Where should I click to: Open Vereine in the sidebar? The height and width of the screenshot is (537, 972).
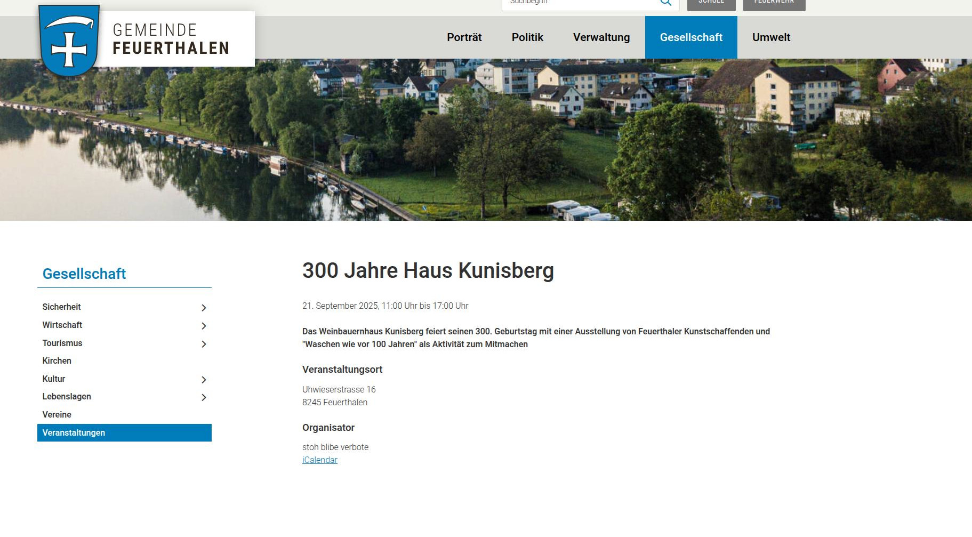click(x=57, y=415)
